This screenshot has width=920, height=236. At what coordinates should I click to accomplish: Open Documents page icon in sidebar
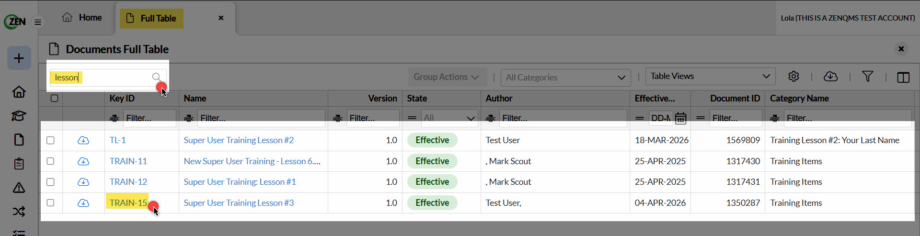[19, 139]
